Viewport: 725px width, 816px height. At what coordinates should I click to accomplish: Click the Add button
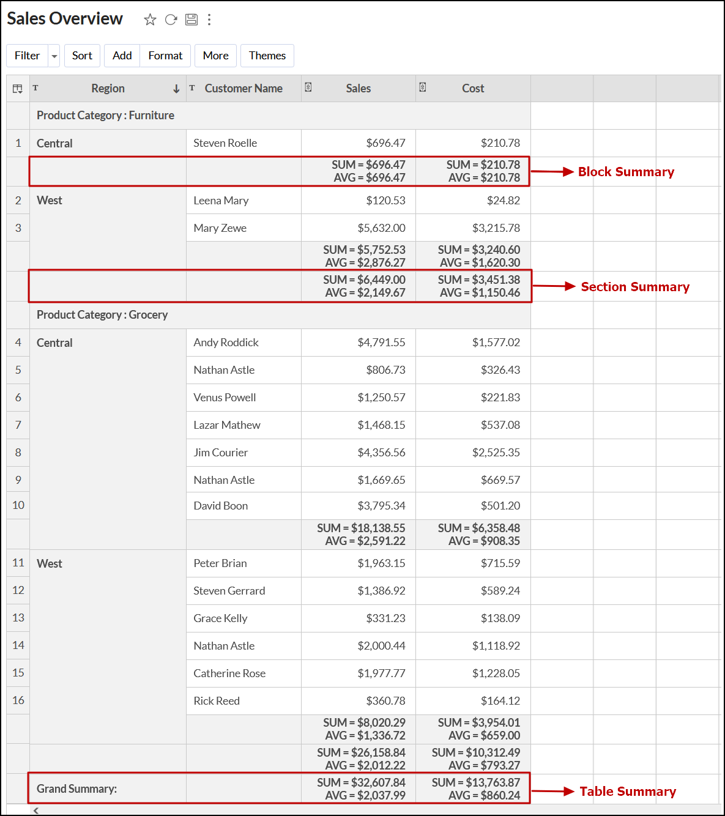[122, 55]
